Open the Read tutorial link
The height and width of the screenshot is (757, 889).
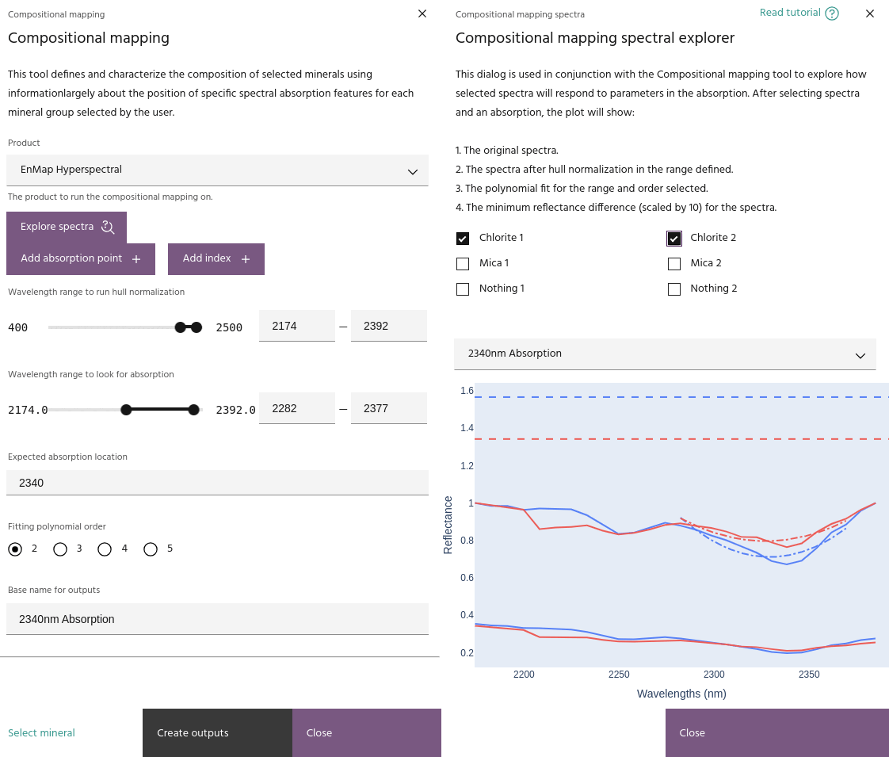point(790,13)
